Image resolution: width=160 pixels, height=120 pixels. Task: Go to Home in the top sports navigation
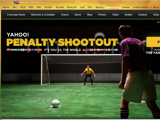[6, 7]
